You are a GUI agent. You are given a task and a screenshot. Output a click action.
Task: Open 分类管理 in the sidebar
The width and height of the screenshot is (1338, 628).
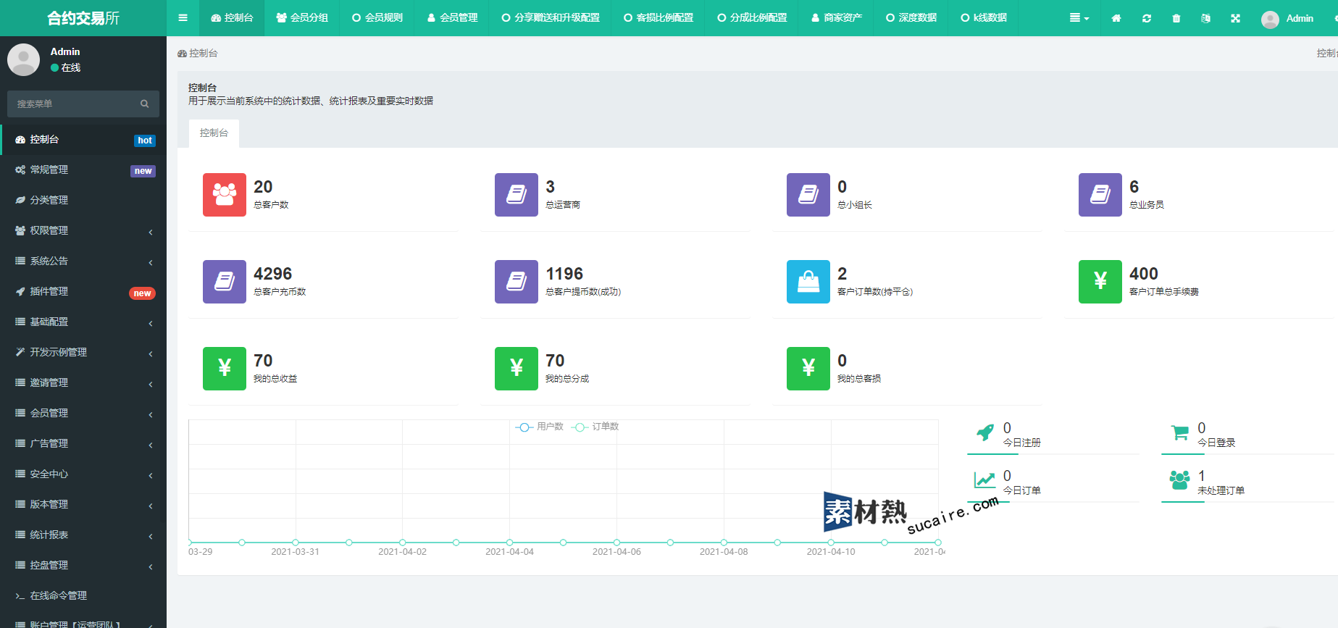[83, 200]
